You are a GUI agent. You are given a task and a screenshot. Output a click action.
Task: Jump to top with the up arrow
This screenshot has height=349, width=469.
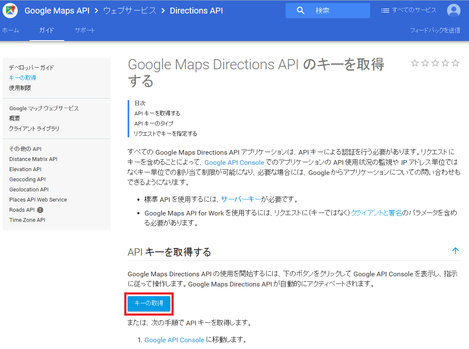(455, 251)
